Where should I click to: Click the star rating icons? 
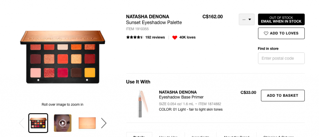(x=135, y=38)
